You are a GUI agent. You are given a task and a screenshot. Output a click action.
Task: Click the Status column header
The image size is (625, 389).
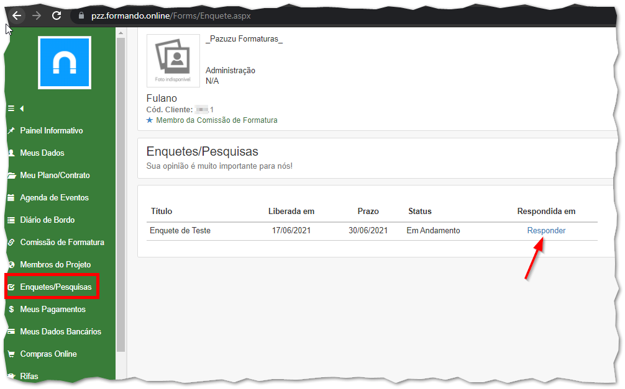click(420, 211)
